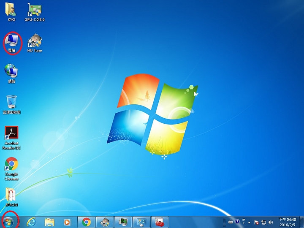Open the Windows Start menu orb
Image resolution: width=304 pixels, height=228 pixels.
point(8,222)
